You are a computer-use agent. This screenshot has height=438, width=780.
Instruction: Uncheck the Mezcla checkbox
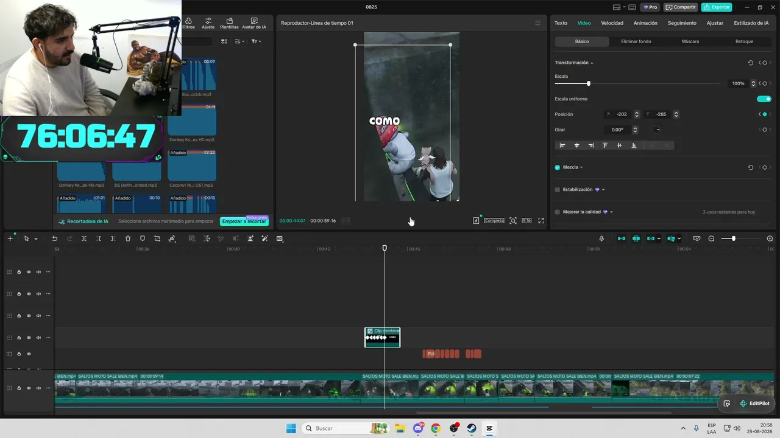(x=558, y=167)
